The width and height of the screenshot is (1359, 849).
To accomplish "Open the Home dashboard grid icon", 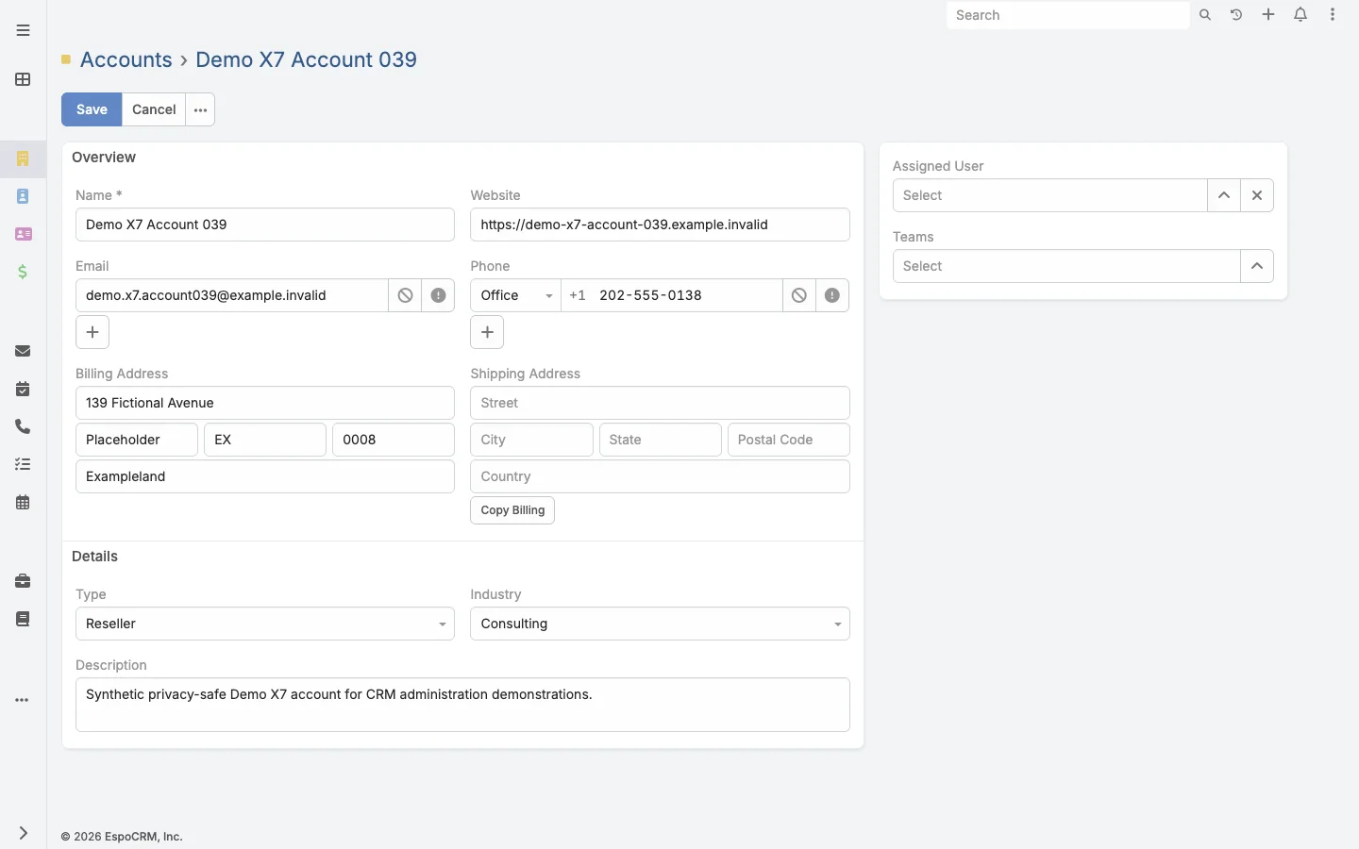I will 23,79.
